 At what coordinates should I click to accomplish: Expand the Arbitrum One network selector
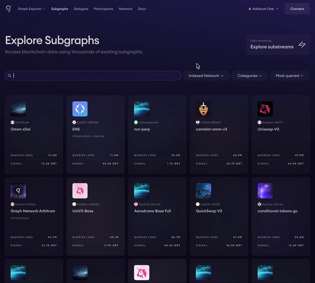(263, 9)
